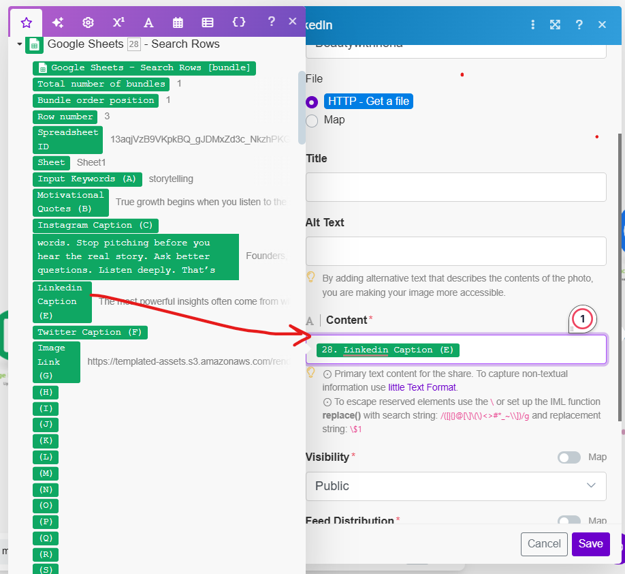Select the Total number of bundles variable

(x=101, y=85)
